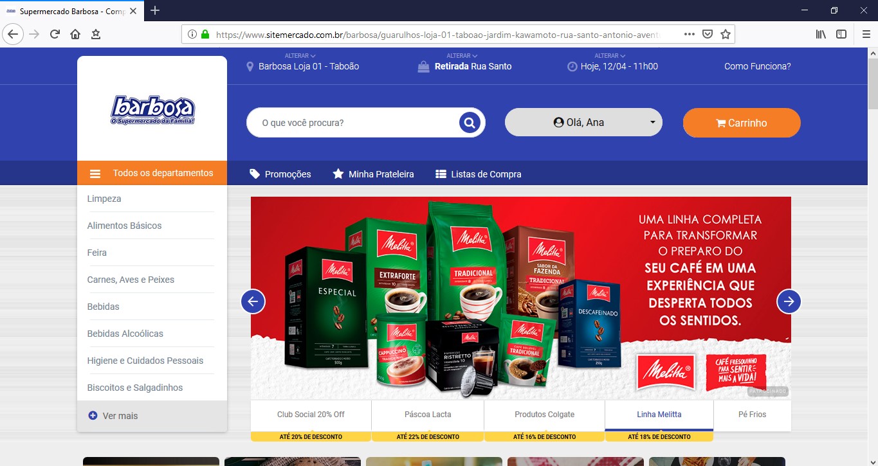878x466 pixels.
Task: Click Retirada Rua Santo pickup text
Action: pos(473,66)
